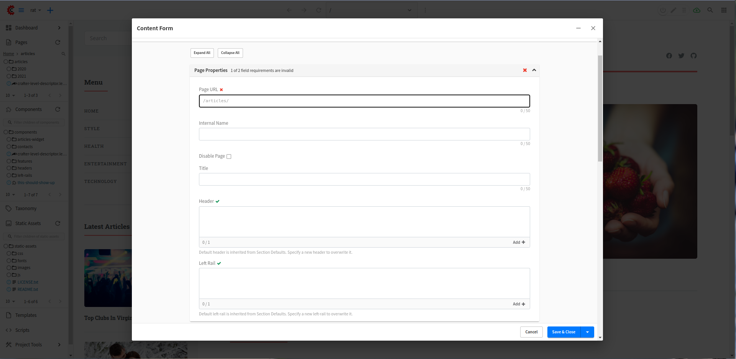The image size is (736, 359).
Task: Open the hamburger sidebar menu icon
Action: tap(21, 10)
